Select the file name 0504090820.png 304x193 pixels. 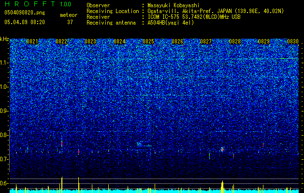coord(25,13)
